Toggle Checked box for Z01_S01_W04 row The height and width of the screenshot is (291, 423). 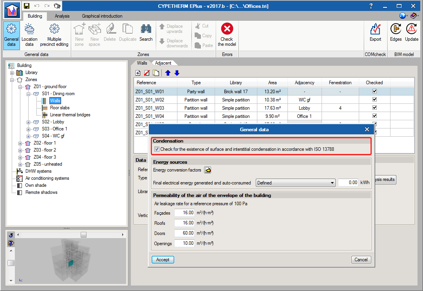point(374,116)
